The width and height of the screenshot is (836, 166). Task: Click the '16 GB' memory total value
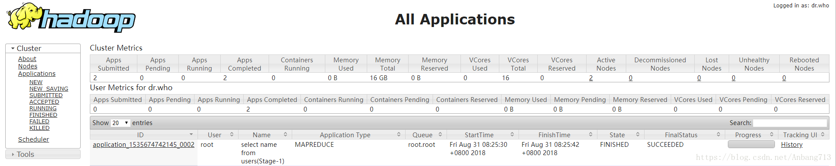[x=379, y=78]
